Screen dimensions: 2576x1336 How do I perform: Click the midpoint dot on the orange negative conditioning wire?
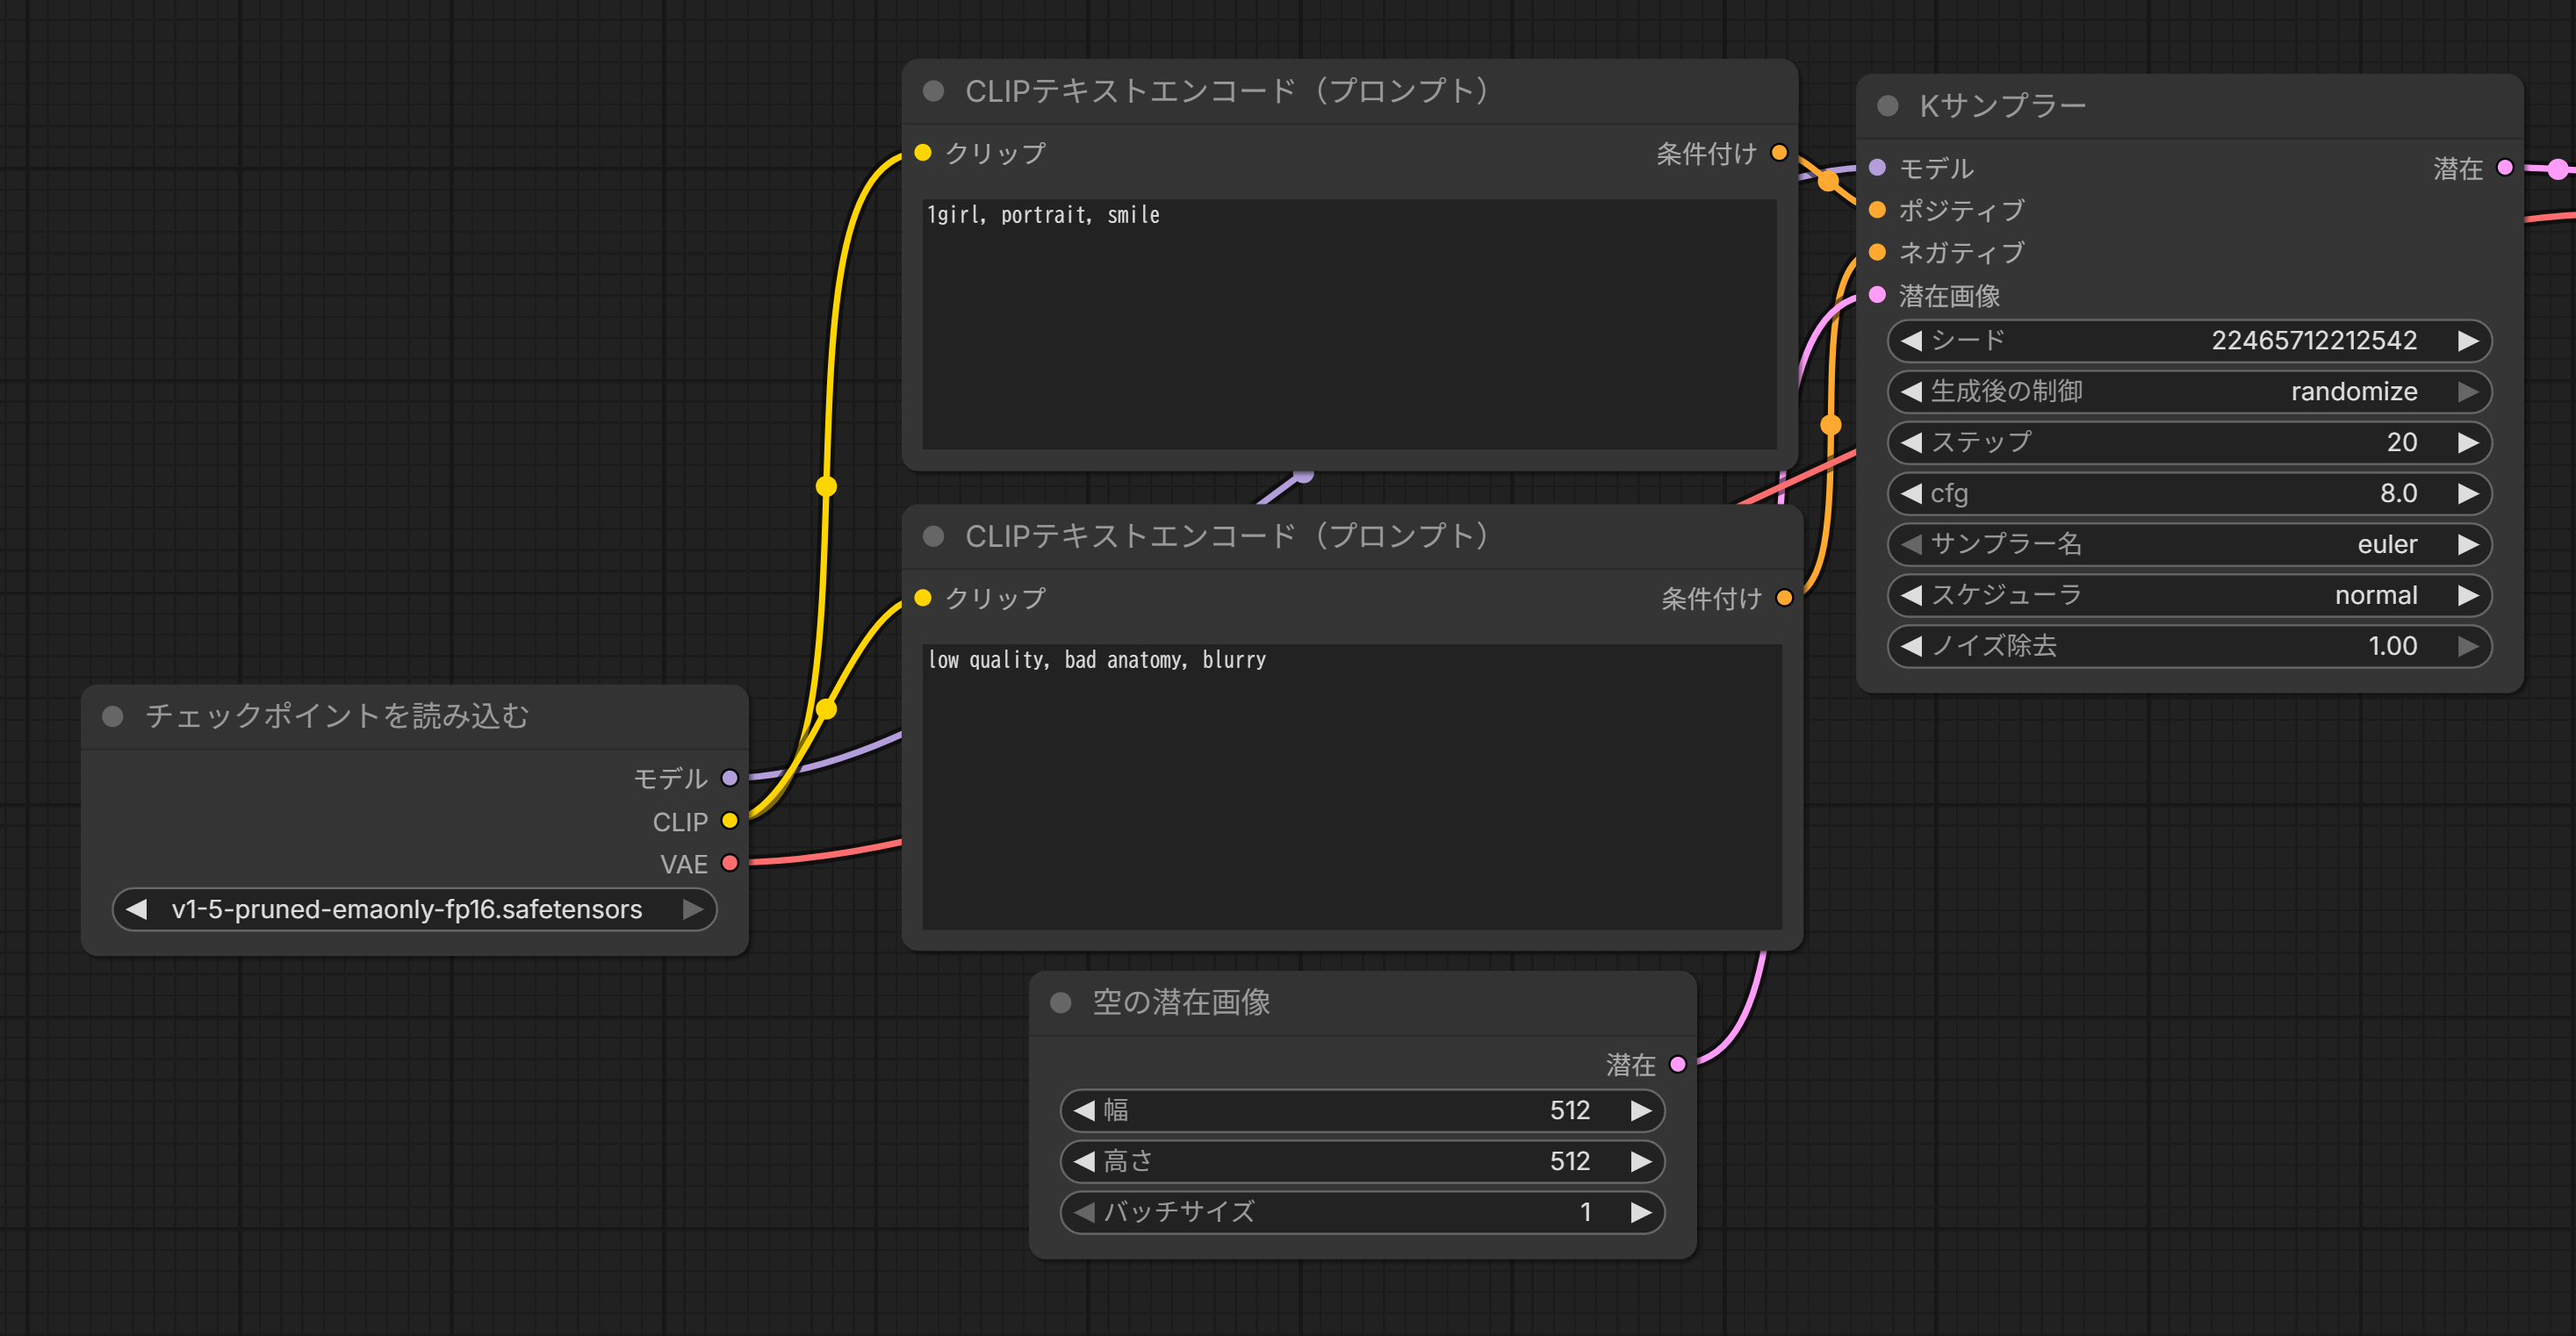tap(1831, 425)
